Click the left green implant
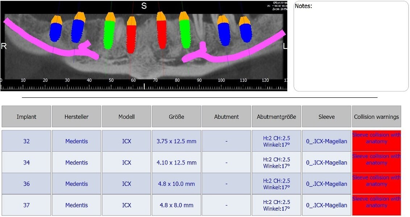Viewport: 410px width, 217px height. click(109, 34)
